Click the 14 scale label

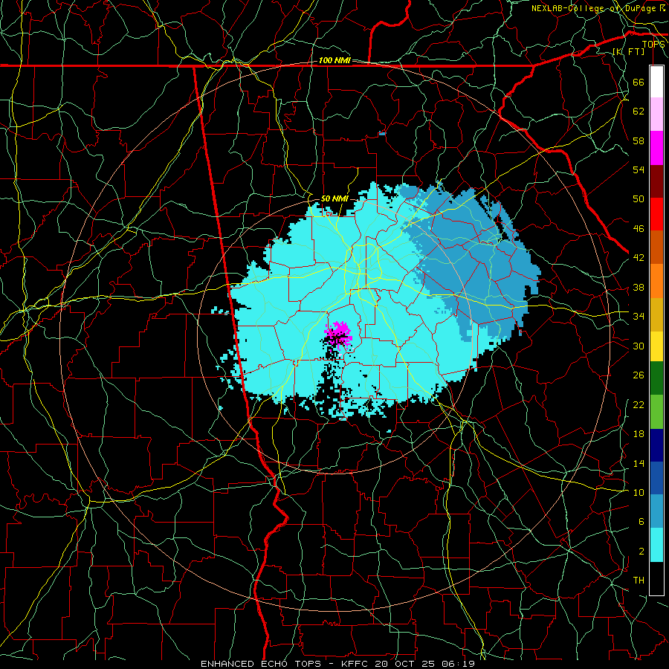click(639, 463)
